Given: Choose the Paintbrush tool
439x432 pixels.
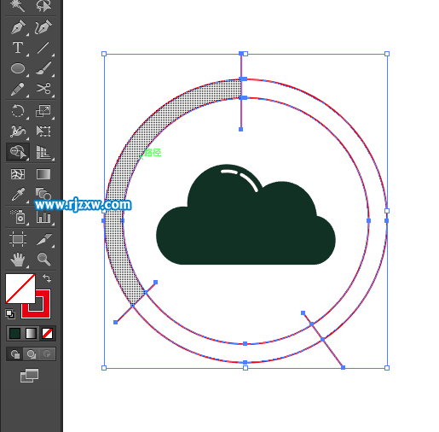Looking at the screenshot, I should pos(43,68).
